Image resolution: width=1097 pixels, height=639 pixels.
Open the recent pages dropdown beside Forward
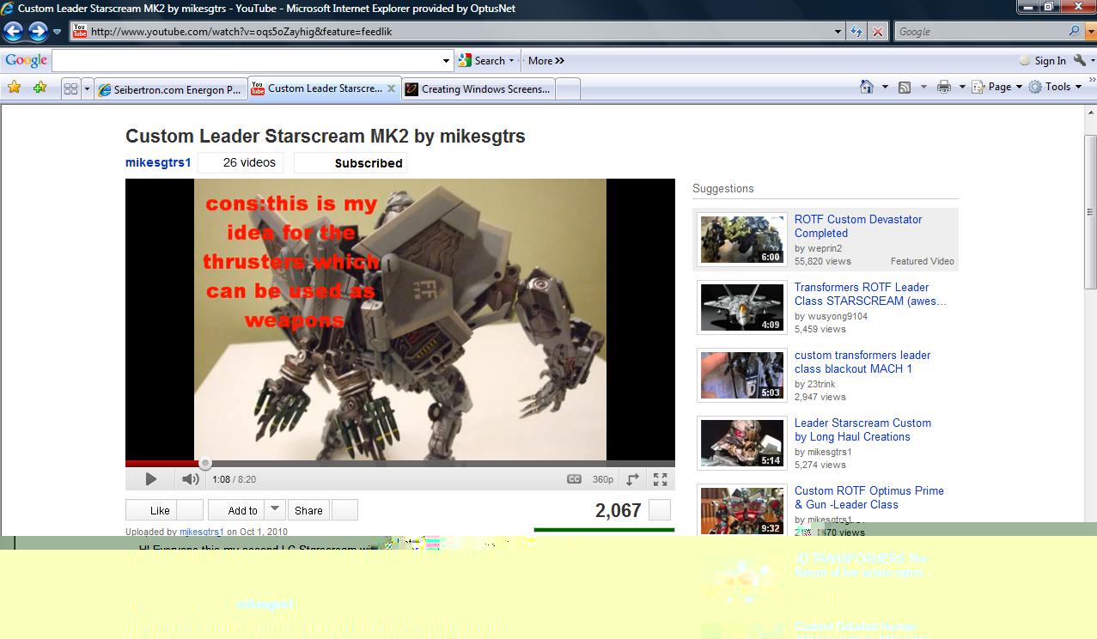point(57,32)
